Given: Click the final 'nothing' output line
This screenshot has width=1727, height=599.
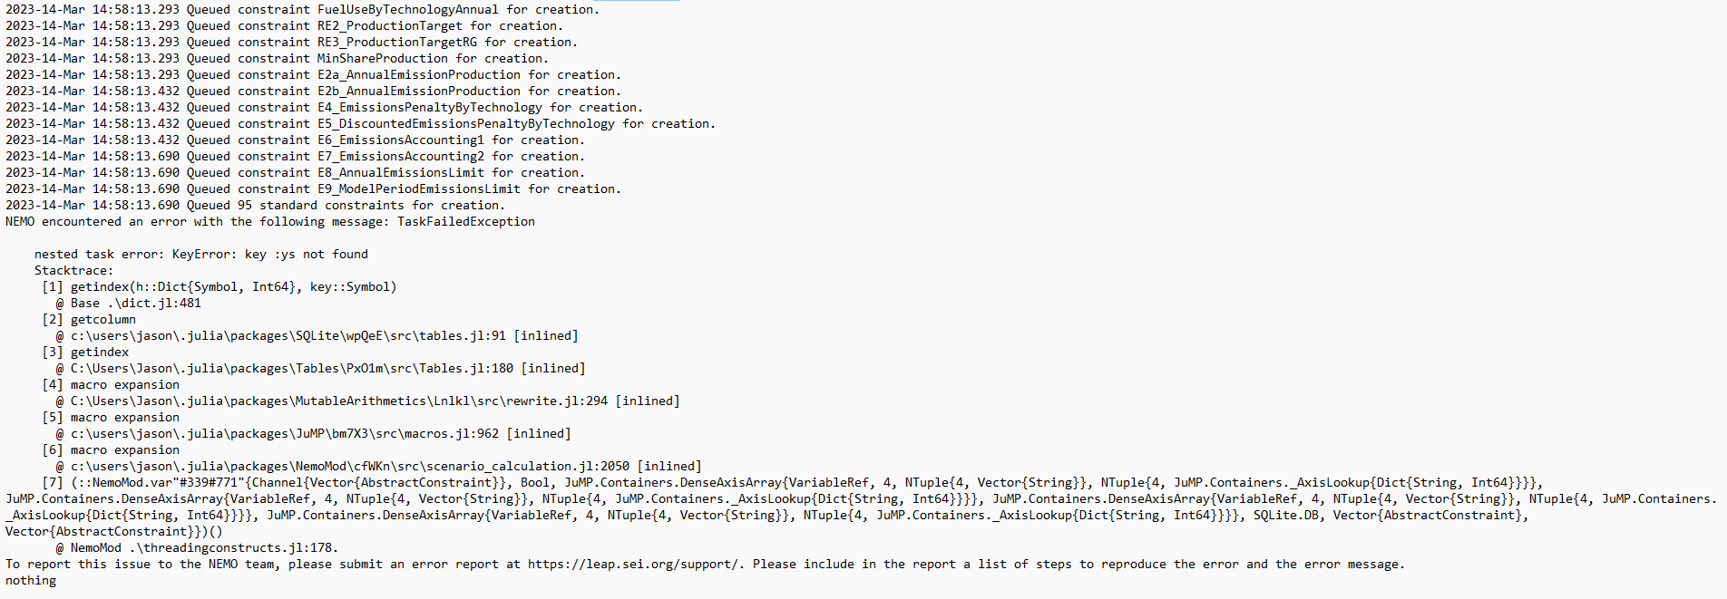Looking at the screenshot, I should [31, 581].
